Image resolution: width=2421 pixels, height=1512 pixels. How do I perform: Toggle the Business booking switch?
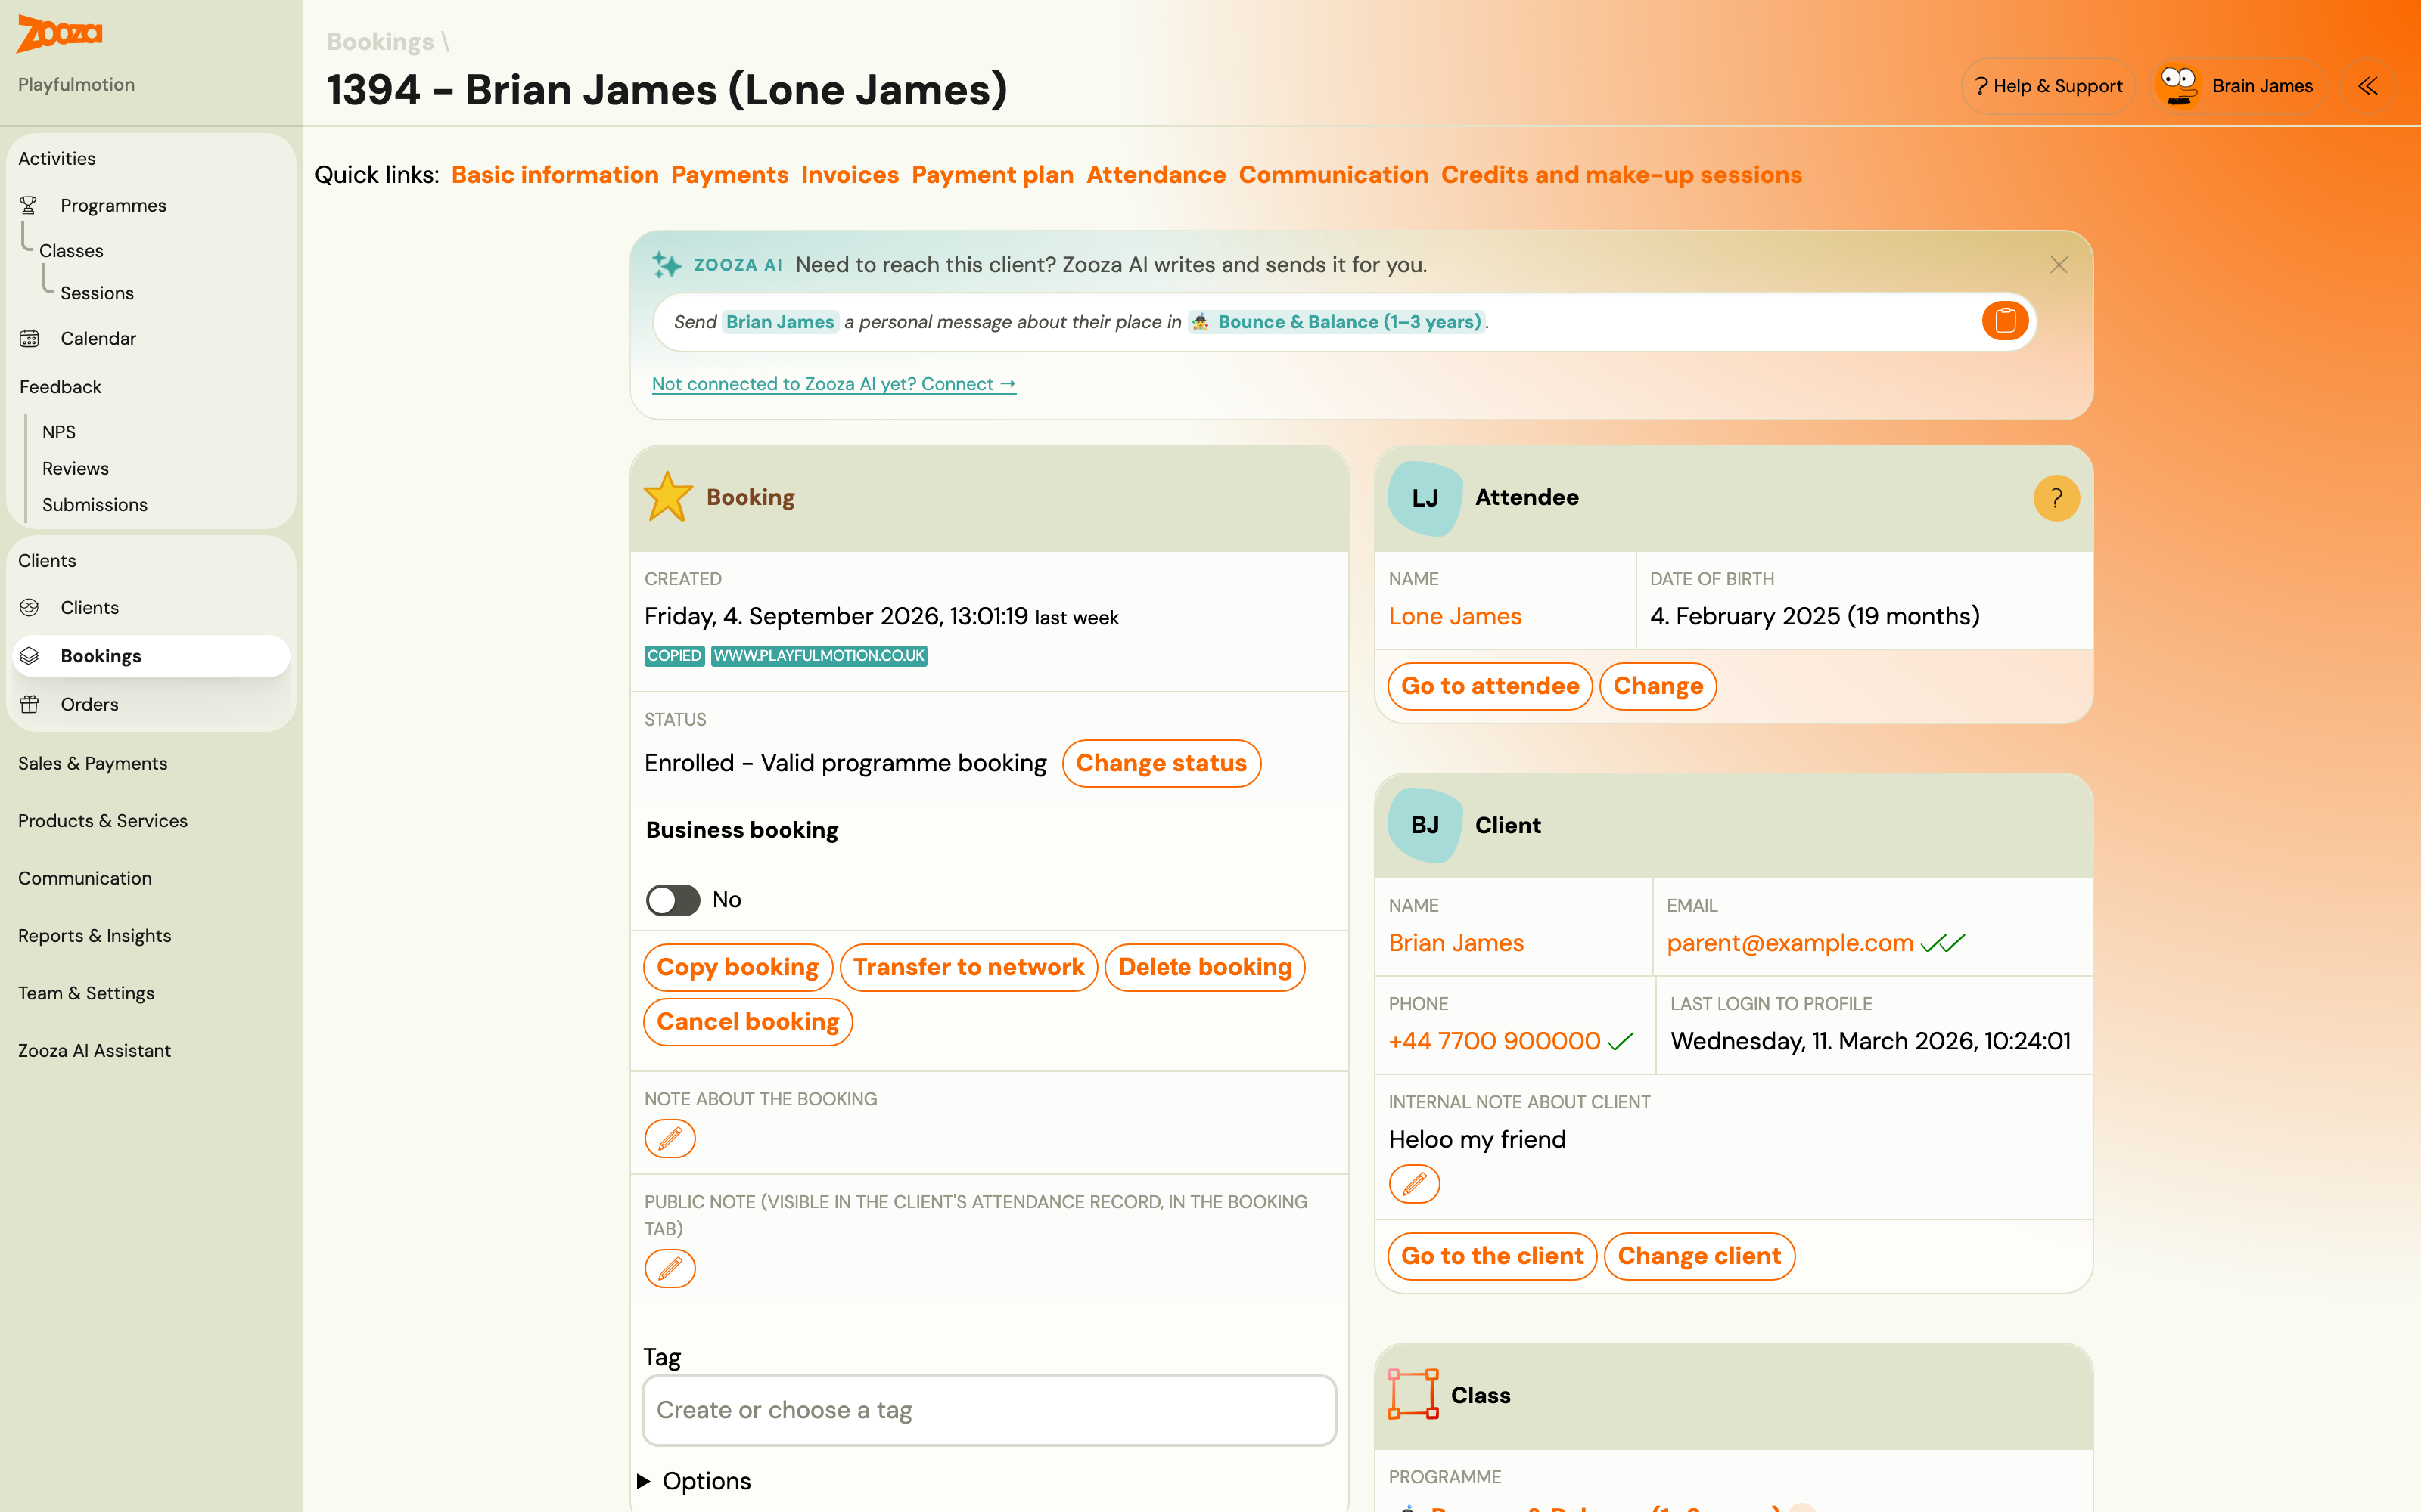(673, 899)
